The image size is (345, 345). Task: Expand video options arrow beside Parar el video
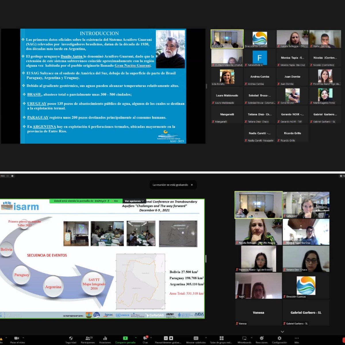click(23, 338)
